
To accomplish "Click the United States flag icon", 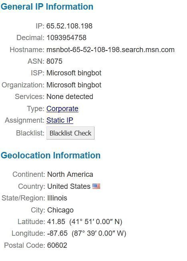I will [96, 186].
